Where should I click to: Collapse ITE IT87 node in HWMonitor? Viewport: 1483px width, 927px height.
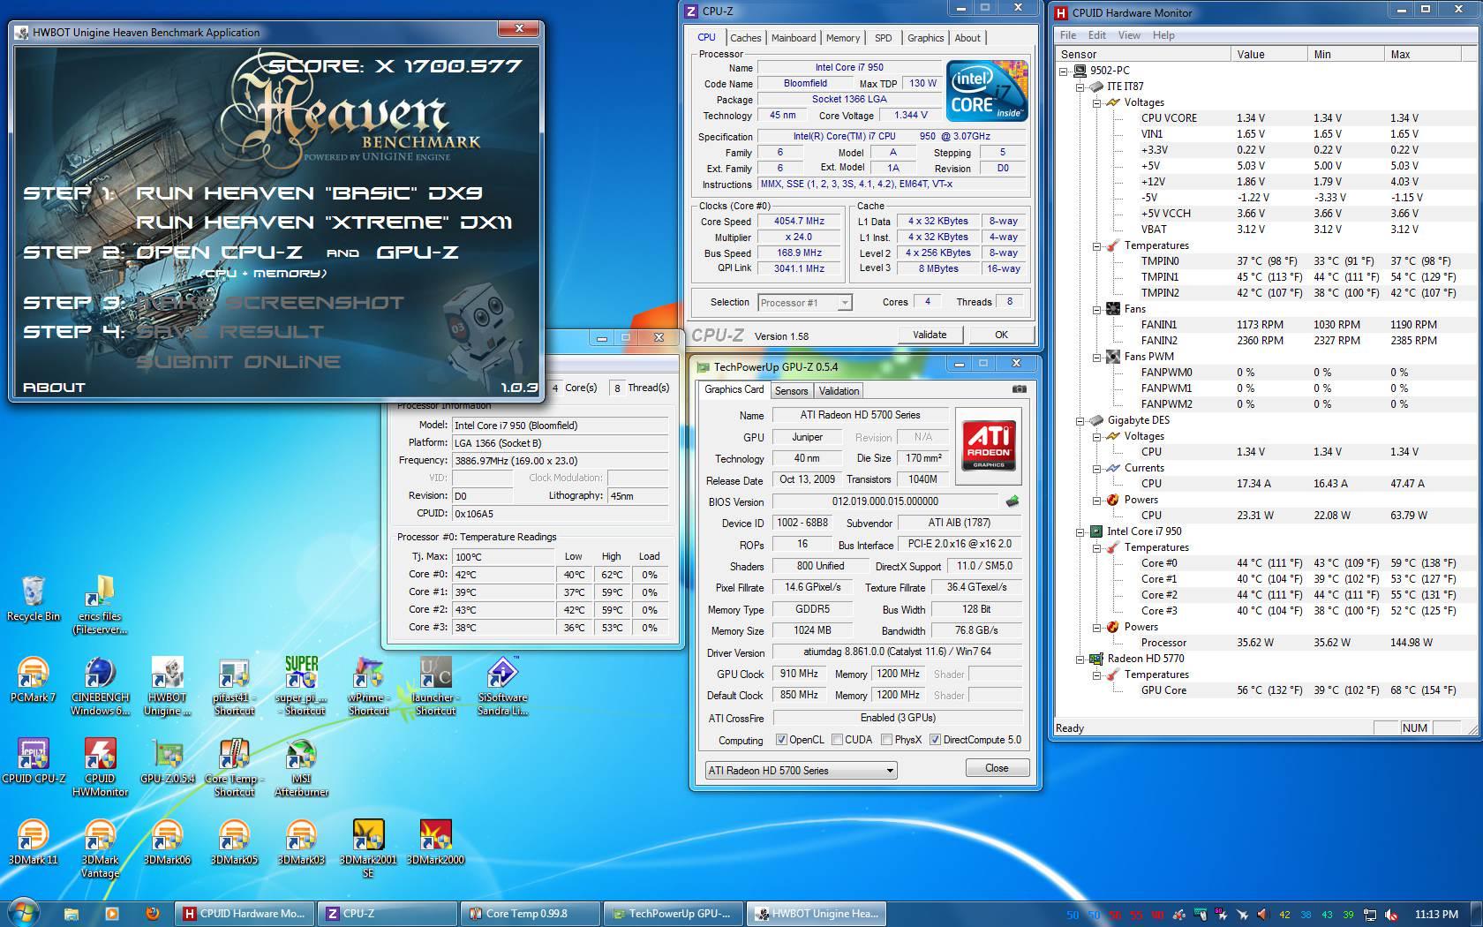[1080, 87]
